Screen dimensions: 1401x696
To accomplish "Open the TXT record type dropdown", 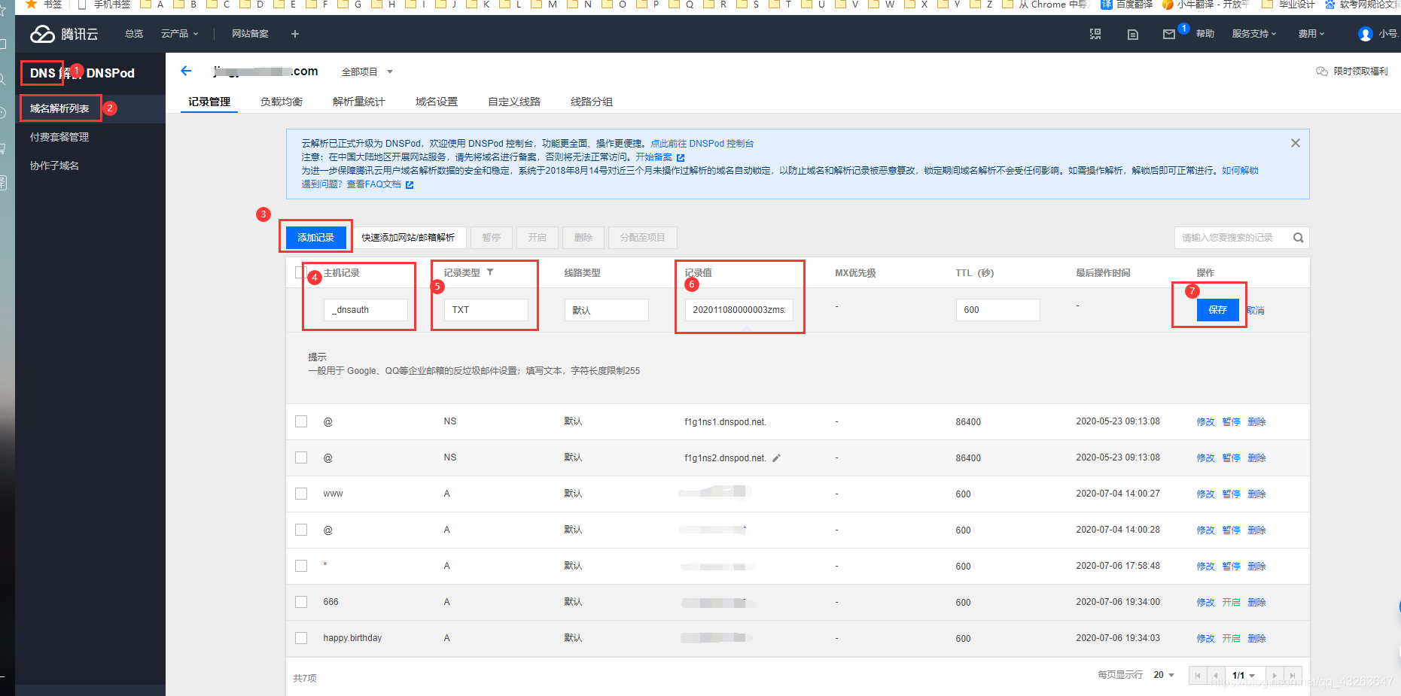I will coord(486,310).
